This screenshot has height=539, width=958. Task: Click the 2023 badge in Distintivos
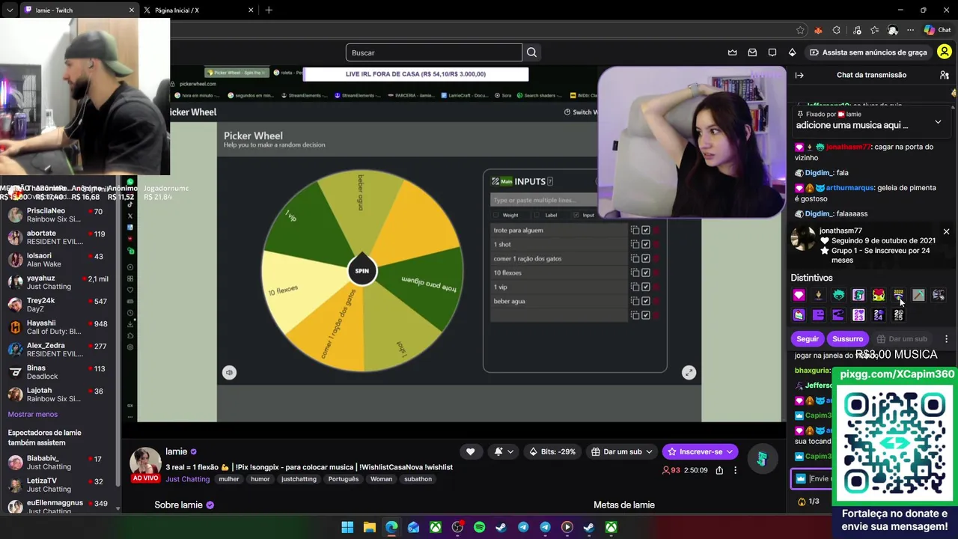pos(858,315)
